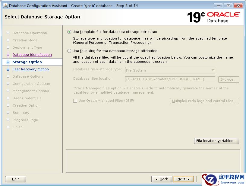Screen dimensions: 246x186
Task: Maximize the Database Configuration Assistant window
Action: point(228,6)
